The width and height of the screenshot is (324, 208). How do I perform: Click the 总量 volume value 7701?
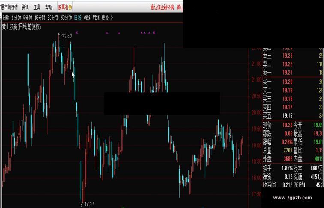pos(288,150)
